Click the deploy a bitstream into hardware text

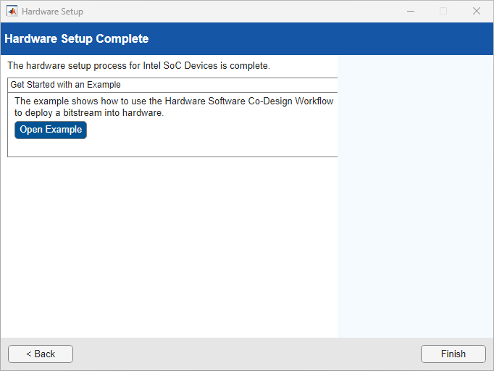[x=89, y=113]
